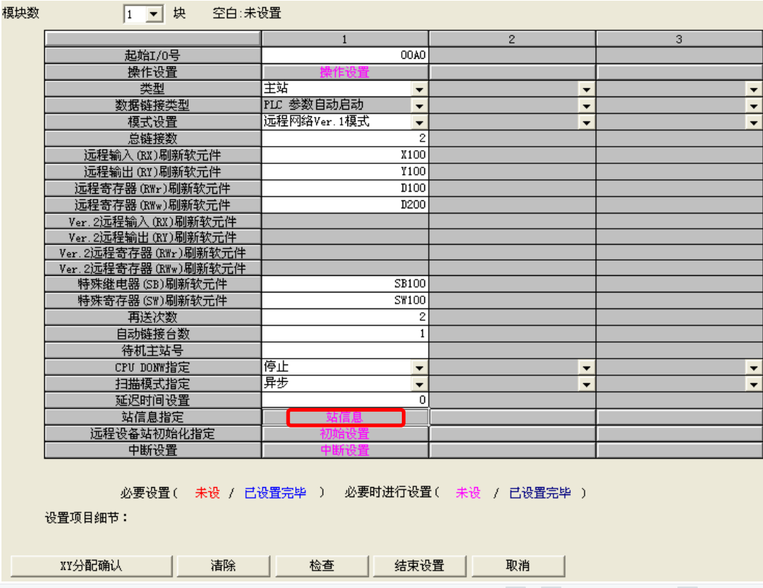Open the 中断设置 button

point(345,451)
